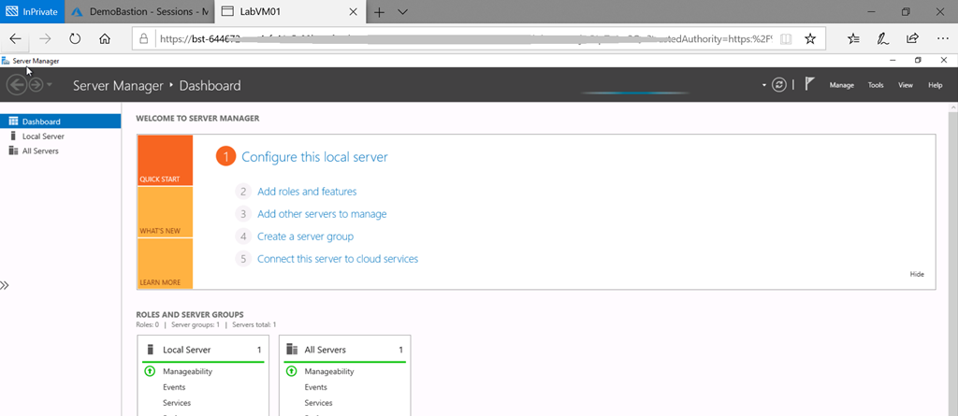Image resolution: width=958 pixels, height=416 pixels.
Task: Refresh the Server Manager dashboard
Action: click(x=778, y=85)
